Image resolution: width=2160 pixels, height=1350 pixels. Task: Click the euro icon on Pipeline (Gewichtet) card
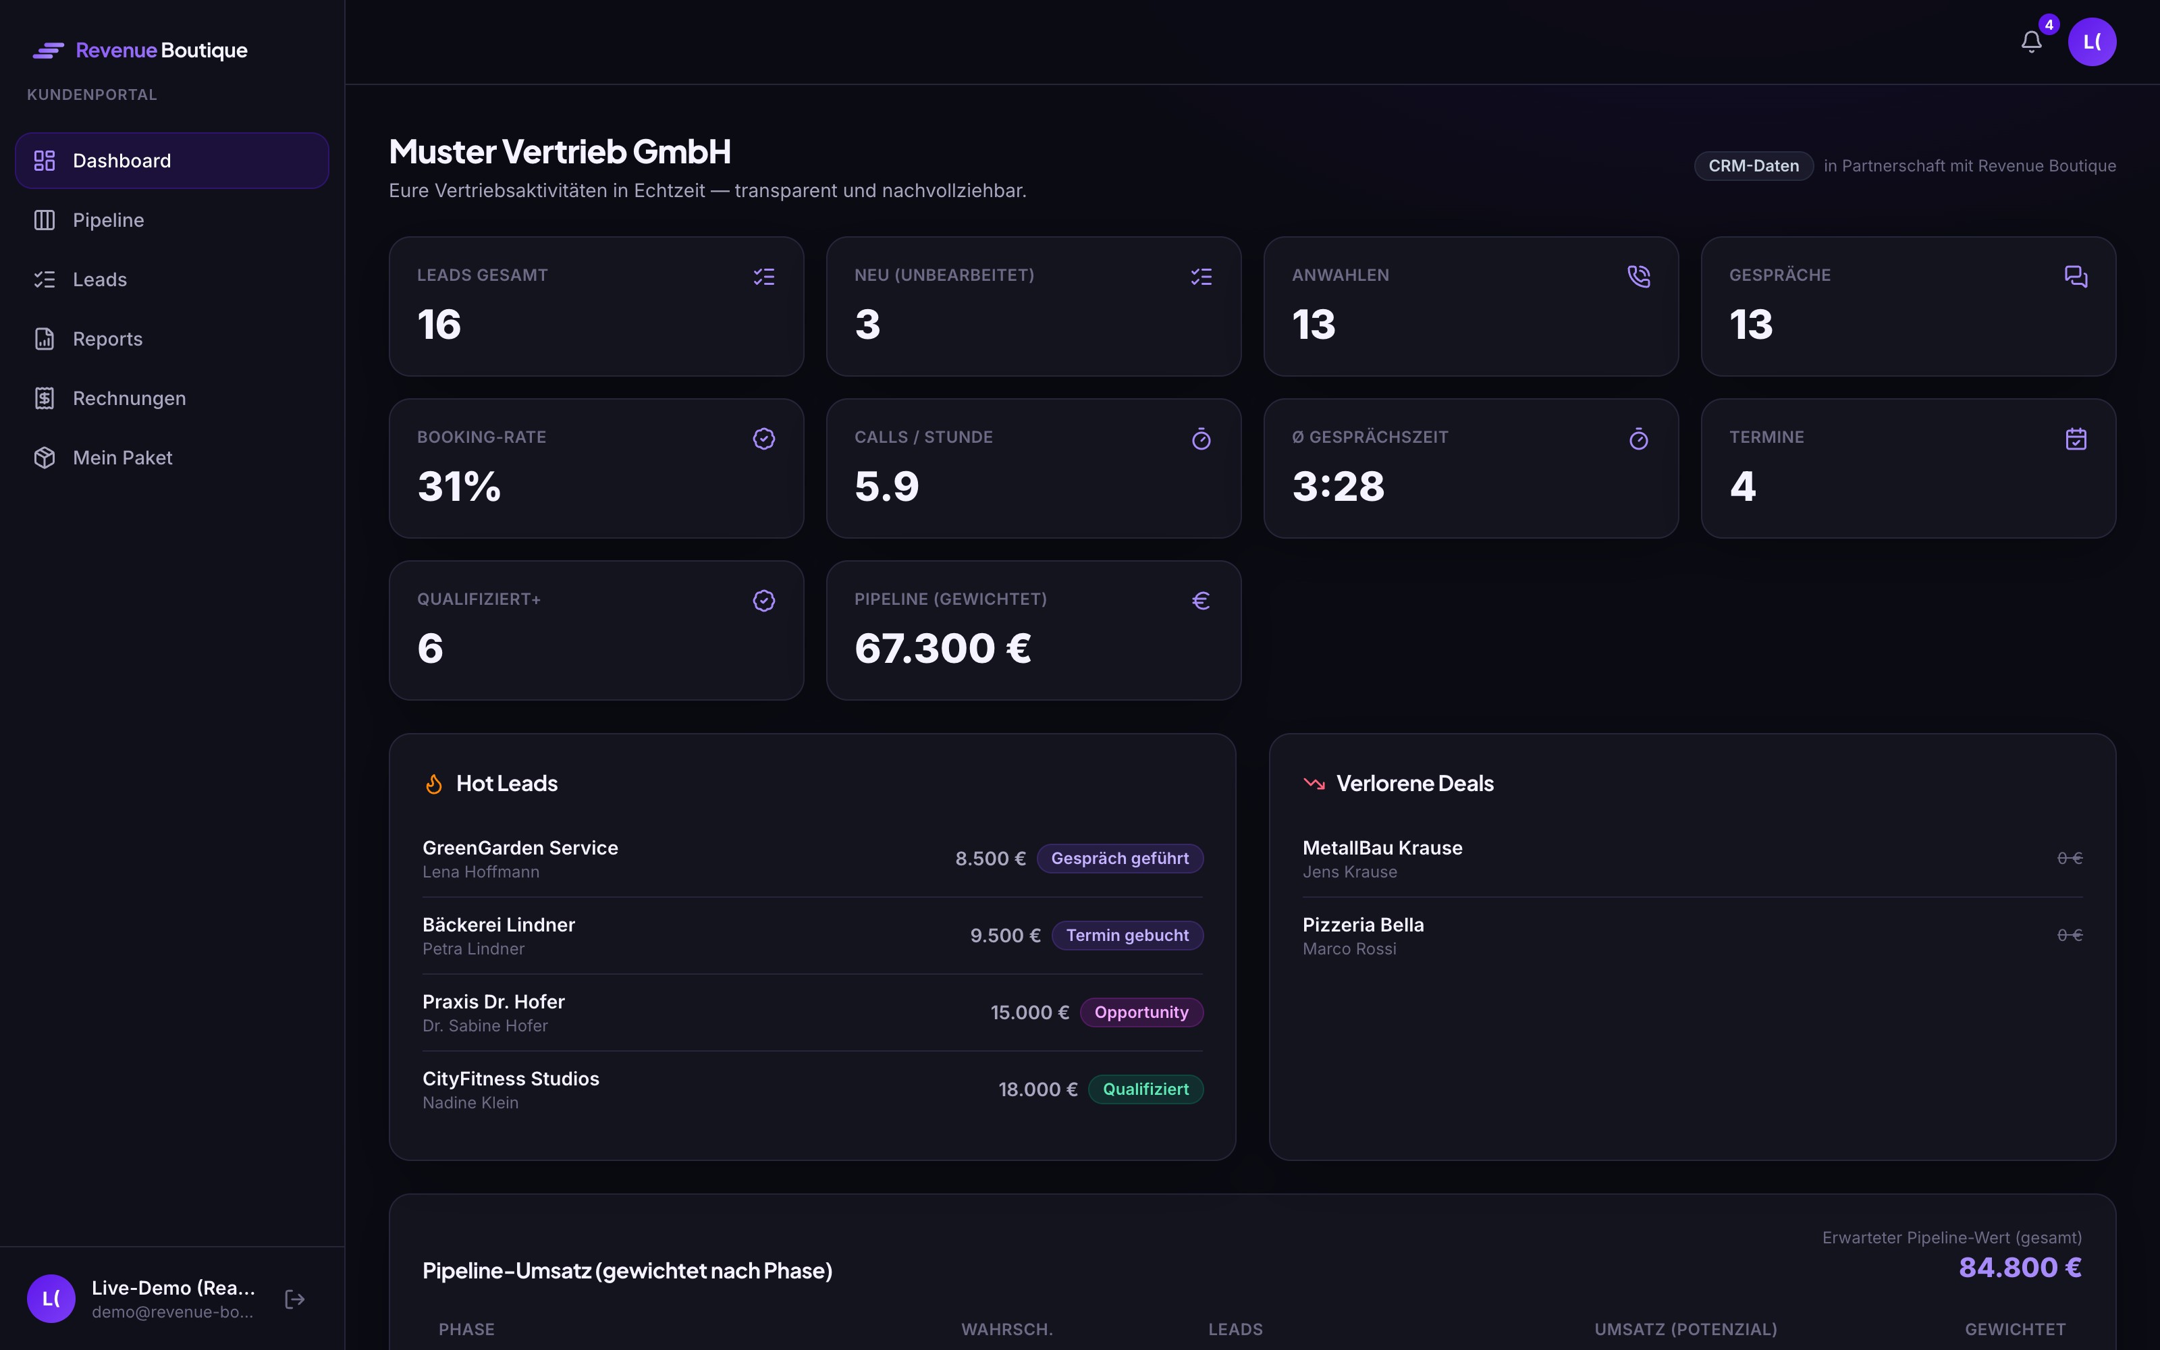point(1201,601)
